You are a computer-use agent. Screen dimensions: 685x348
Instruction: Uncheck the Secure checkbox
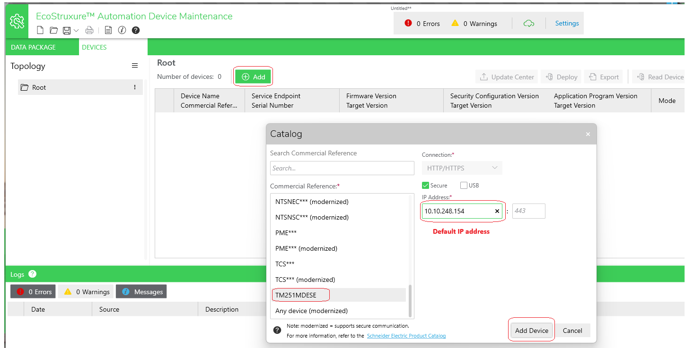(425, 185)
